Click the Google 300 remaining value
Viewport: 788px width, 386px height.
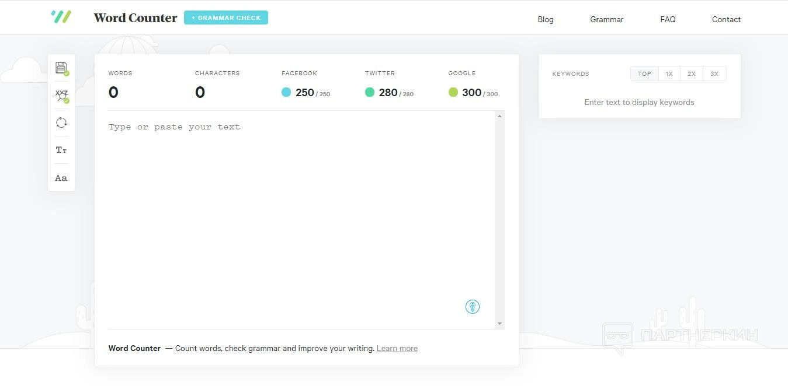[x=472, y=93]
